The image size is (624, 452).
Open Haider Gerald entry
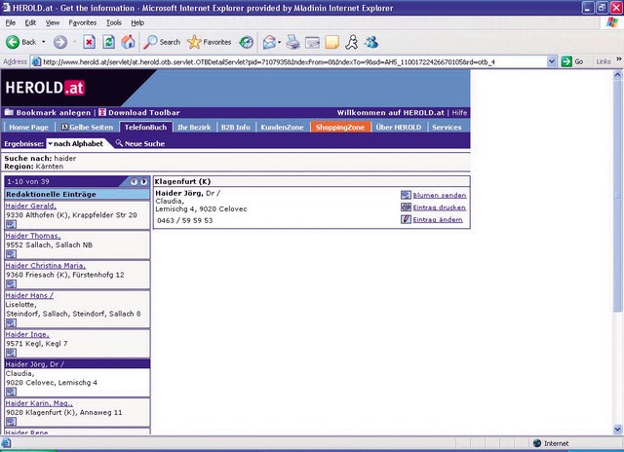(30, 206)
